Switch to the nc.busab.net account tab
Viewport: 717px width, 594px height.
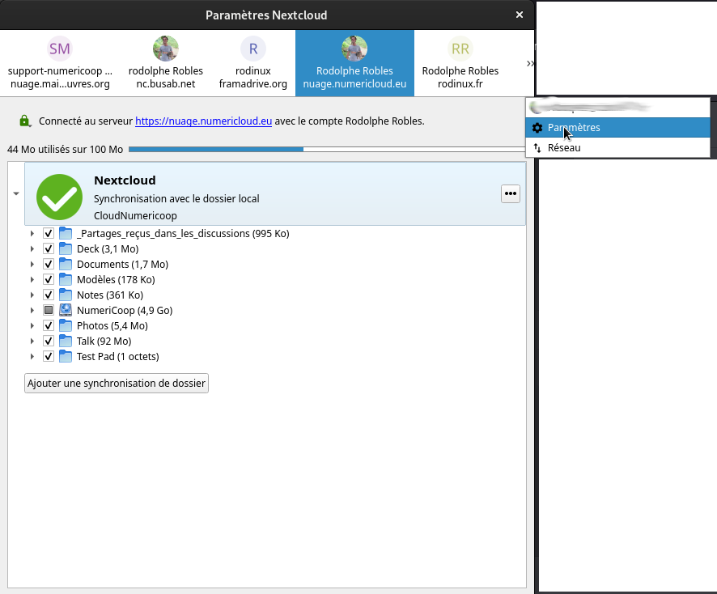click(166, 63)
